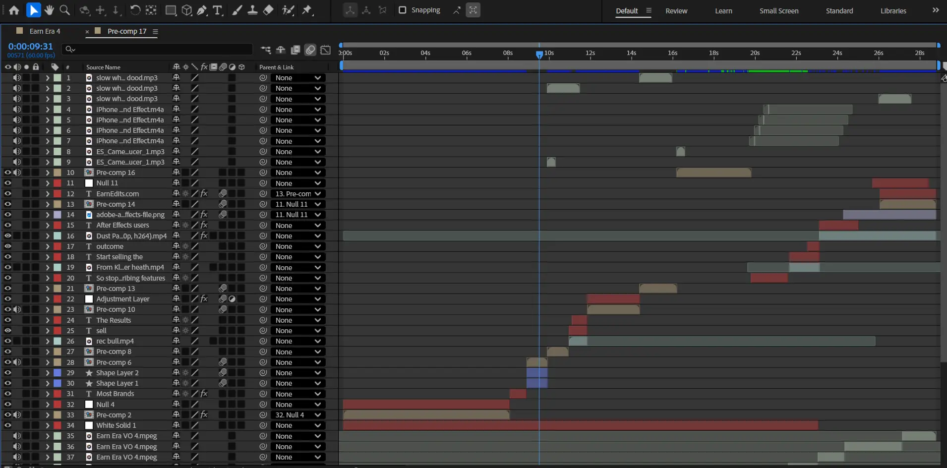
Task: Open parent dropdown for Null 11 layer
Action: tap(297, 183)
